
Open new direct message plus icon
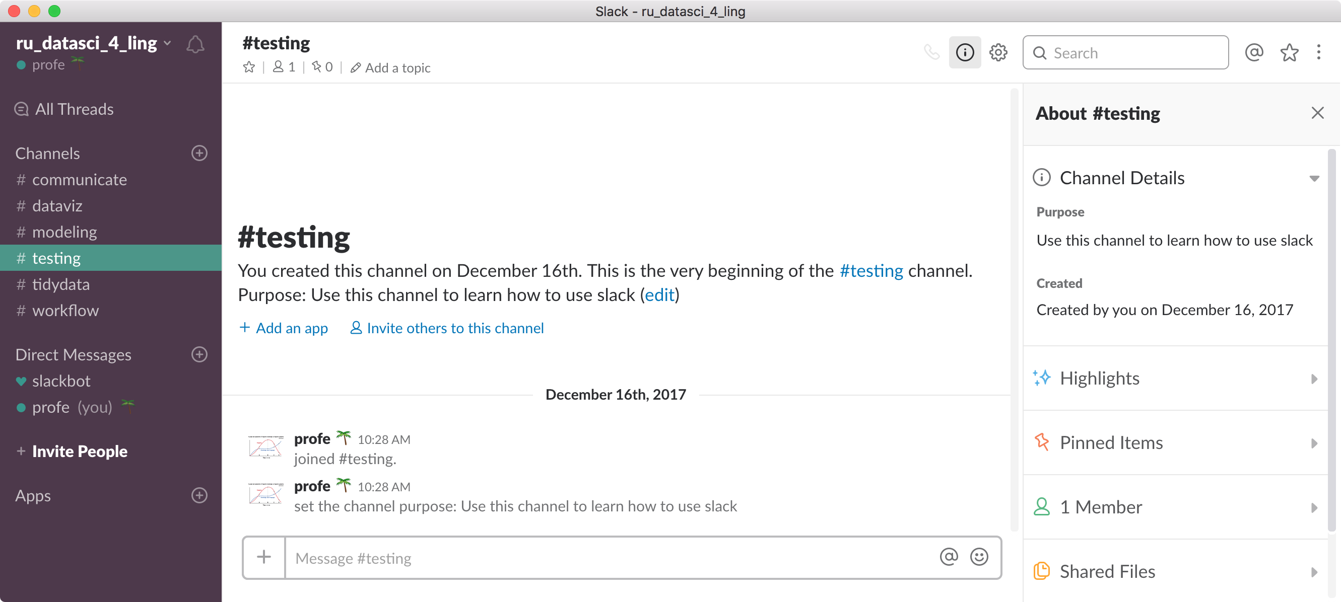point(199,354)
